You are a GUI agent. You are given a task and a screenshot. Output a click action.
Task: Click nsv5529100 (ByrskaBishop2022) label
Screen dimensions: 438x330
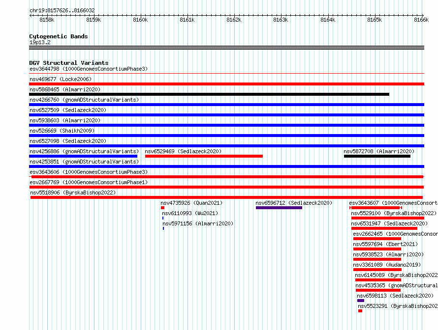(x=394, y=213)
